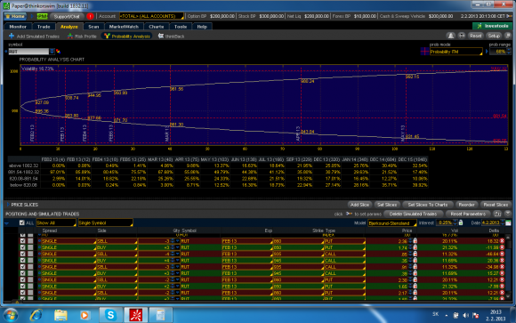Click the menu icon right of Setup
Screen dimensions: 516x323
click(x=508, y=36)
